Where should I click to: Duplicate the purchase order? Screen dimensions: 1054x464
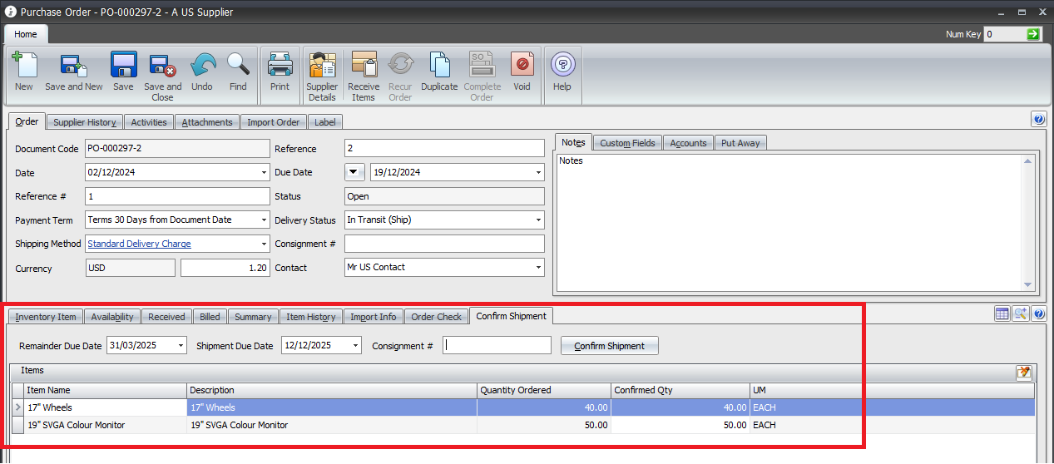pos(439,66)
